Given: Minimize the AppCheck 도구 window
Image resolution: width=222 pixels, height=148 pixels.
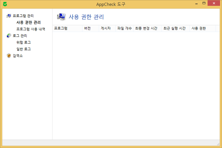Looking at the screenshot, I should pyautogui.click(x=196, y=3).
